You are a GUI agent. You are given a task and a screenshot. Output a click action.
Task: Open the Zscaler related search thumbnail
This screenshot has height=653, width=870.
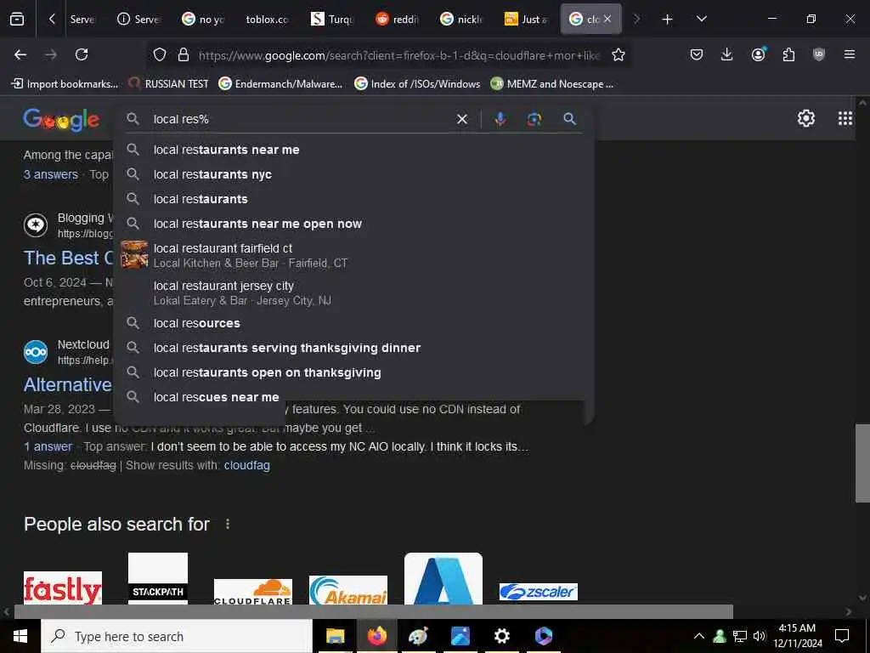click(538, 592)
